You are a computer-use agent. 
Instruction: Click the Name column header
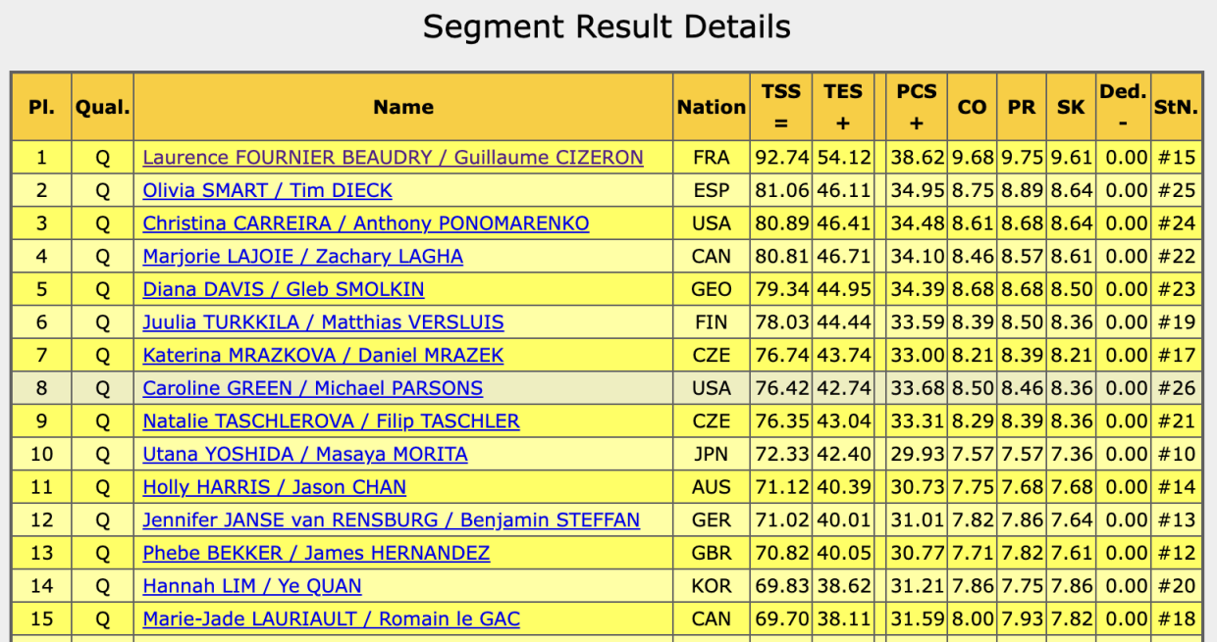[403, 107]
